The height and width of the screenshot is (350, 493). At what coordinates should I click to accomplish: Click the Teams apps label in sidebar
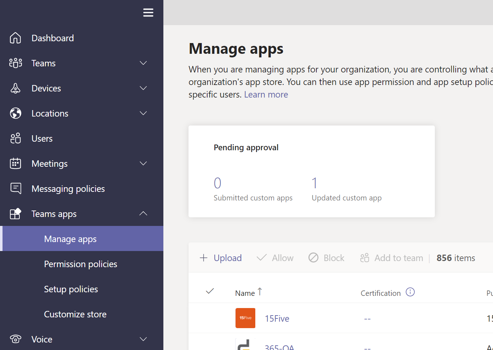54,214
